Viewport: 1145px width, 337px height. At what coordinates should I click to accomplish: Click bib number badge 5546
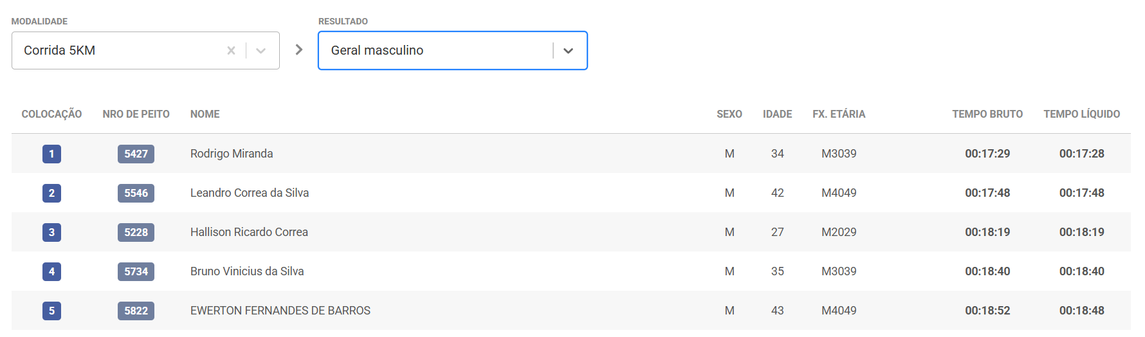(x=136, y=193)
